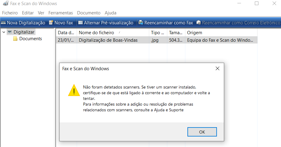
Task: Select the Digitalizar scanner tree icon
Action: (10, 32)
